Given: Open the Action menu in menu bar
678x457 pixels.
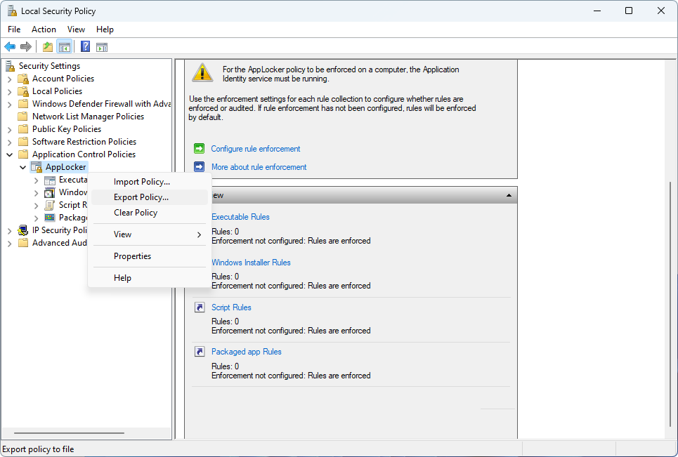Looking at the screenshot, I should 44,29.
